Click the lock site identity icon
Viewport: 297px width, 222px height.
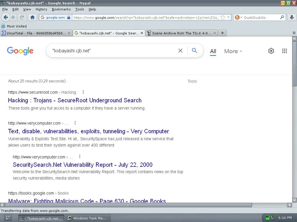(x=69, y=17)
